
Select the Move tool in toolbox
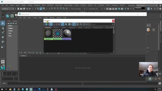pos(3,37)
